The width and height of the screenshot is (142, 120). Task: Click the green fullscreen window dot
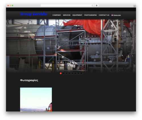(12, 6)
